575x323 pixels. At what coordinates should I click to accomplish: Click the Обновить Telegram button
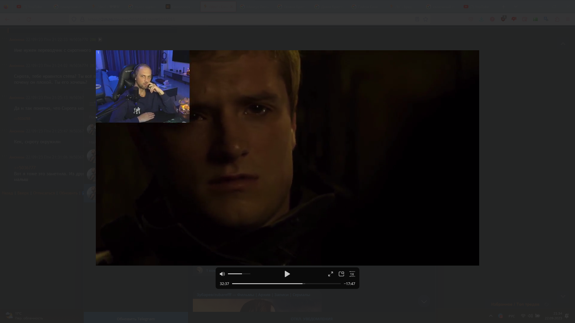pyautogui.click(x=136, y=319)
